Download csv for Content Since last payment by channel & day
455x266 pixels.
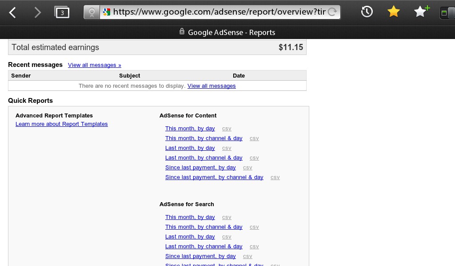275,177
